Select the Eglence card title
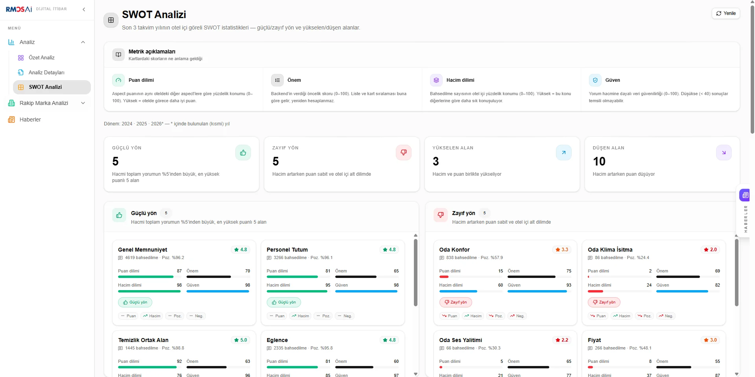This screenshot has width=755, height=377. [x=277, y=340]
